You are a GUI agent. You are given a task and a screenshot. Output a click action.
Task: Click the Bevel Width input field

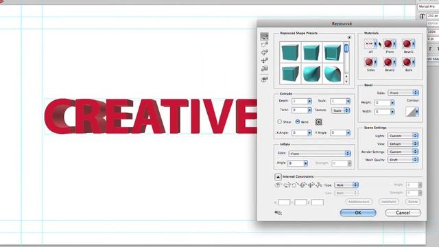pos(383,112)
